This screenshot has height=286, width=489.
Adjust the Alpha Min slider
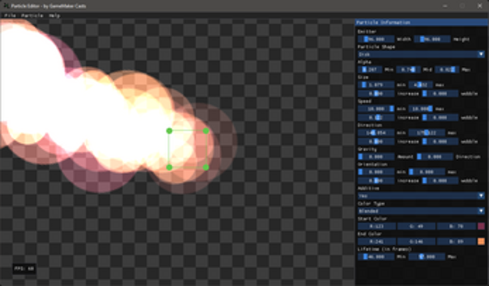point(370,70)
